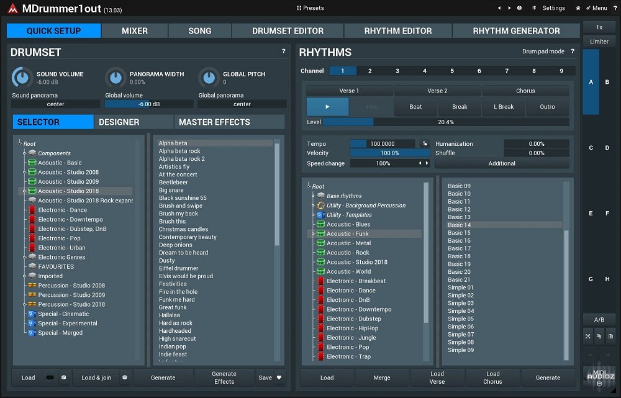Image resolution: width=621 pixels, height=398 pixels.
Task: Open the title bar help question mark
Action: 615,8
